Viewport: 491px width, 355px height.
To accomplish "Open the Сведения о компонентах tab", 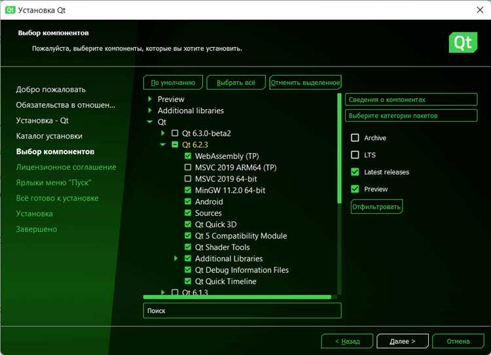I will 411,99.
